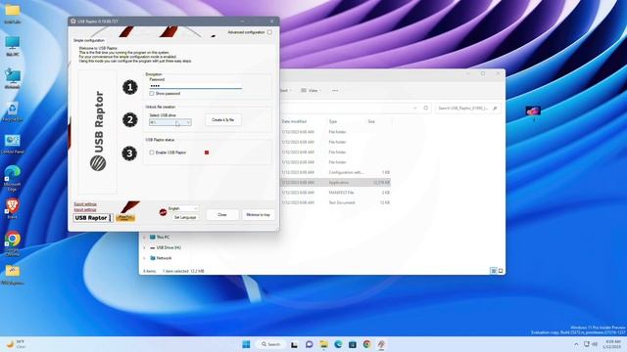This screenshot has height=352, width=627.
Task: Open the Network desktop icon
Action: click(x=13, y=78)
